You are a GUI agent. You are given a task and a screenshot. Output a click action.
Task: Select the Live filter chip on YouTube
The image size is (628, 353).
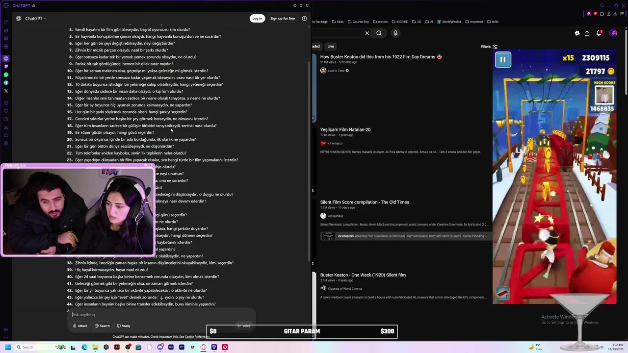[x=331, y=47]
